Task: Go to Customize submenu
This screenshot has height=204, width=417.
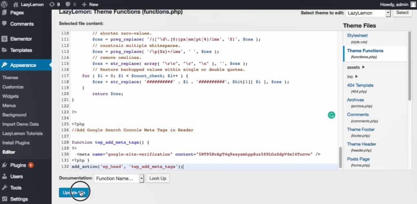Action: click(x=13, y=87)
